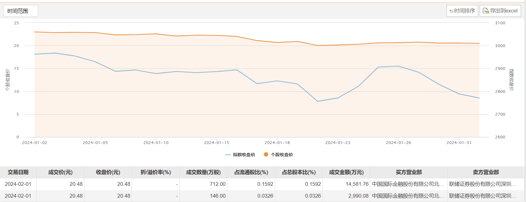This screenshot has width=526, height=202.
Task: Toggle the 指数收盘价 legend entry
Action: click(x=240, y=155)
